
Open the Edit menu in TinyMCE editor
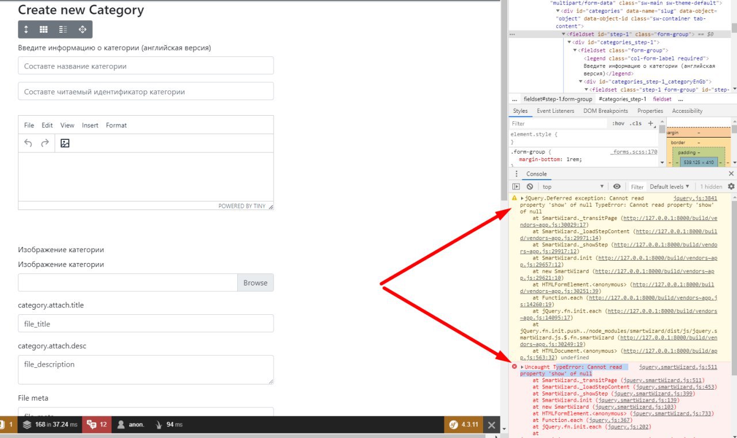point(47,125)
